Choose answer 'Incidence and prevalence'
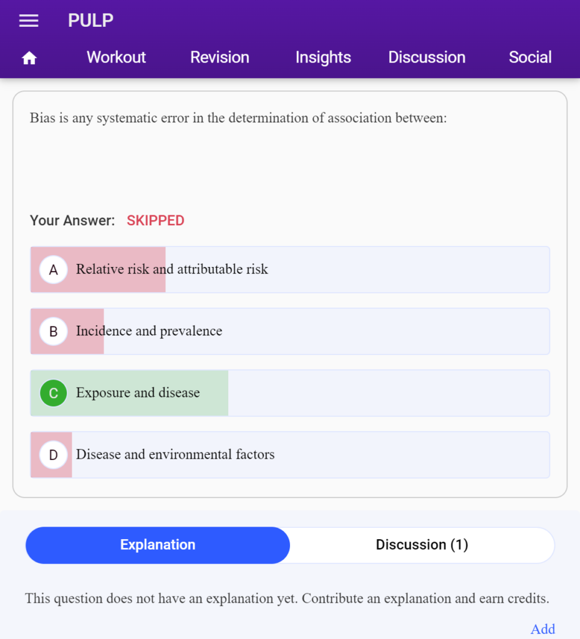The width and height of the screenshot is (580, 639). coord(290,331)
